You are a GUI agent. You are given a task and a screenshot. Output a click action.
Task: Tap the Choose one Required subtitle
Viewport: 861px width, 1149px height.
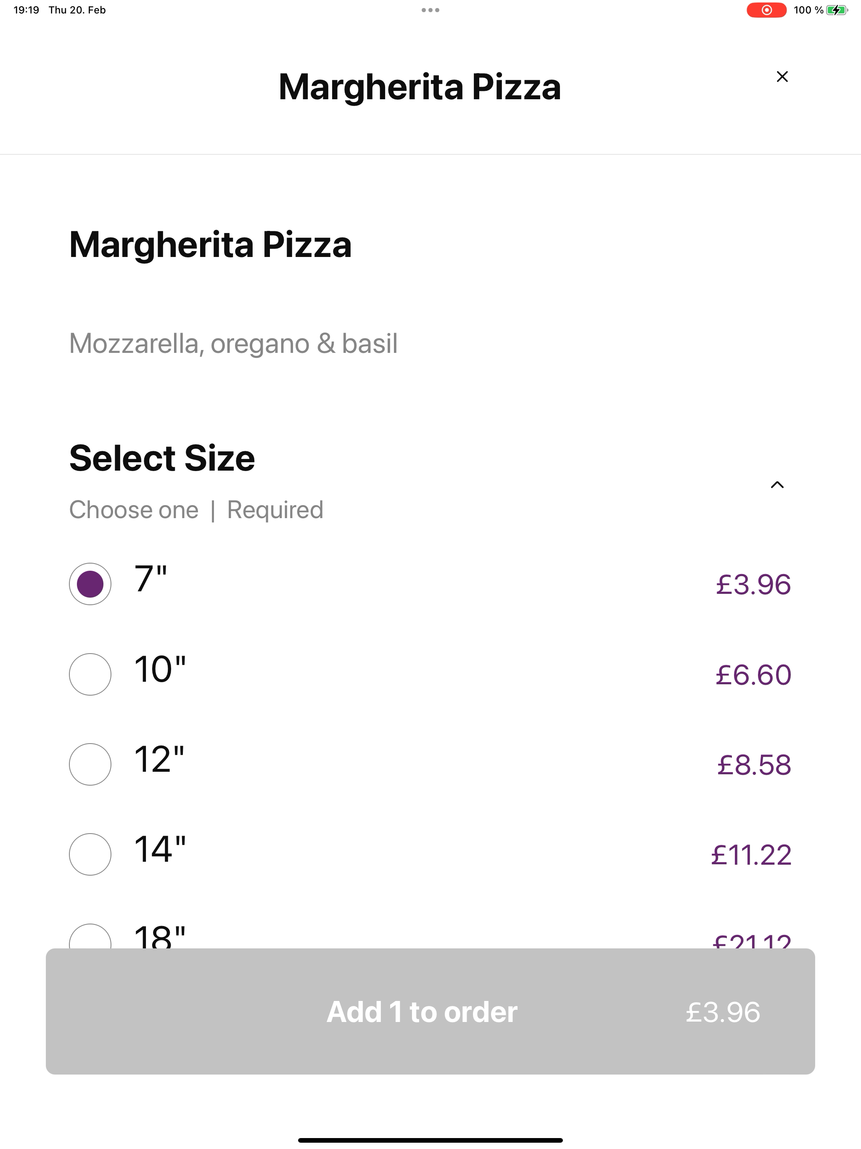tap(196, 510)
